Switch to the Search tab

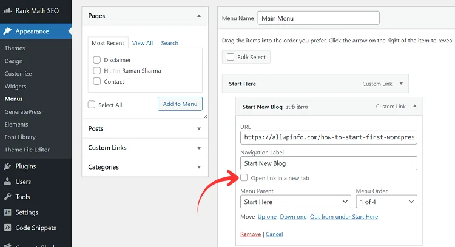click(x=169, y=43)
